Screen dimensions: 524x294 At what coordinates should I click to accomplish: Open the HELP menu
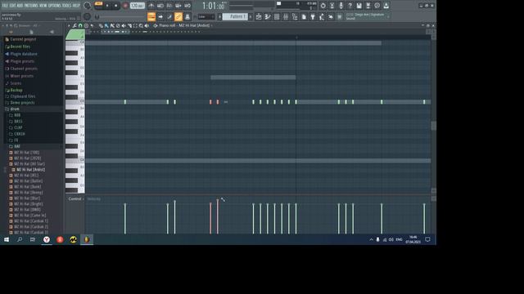tap(76, 6)
